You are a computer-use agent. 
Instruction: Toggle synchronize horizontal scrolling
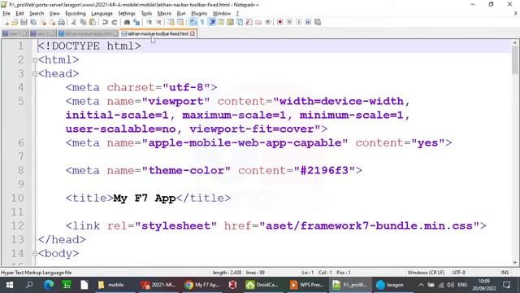[x=180, y=22]
